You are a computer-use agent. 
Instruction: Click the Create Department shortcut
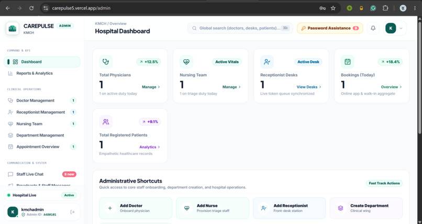(366, 208)
